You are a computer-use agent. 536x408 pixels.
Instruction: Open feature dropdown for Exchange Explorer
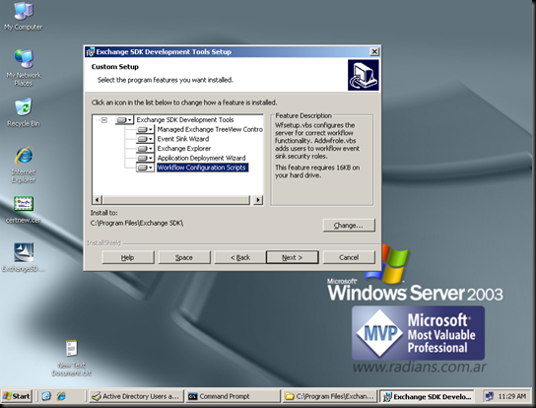pyautogui.click(x=145, y=149)
